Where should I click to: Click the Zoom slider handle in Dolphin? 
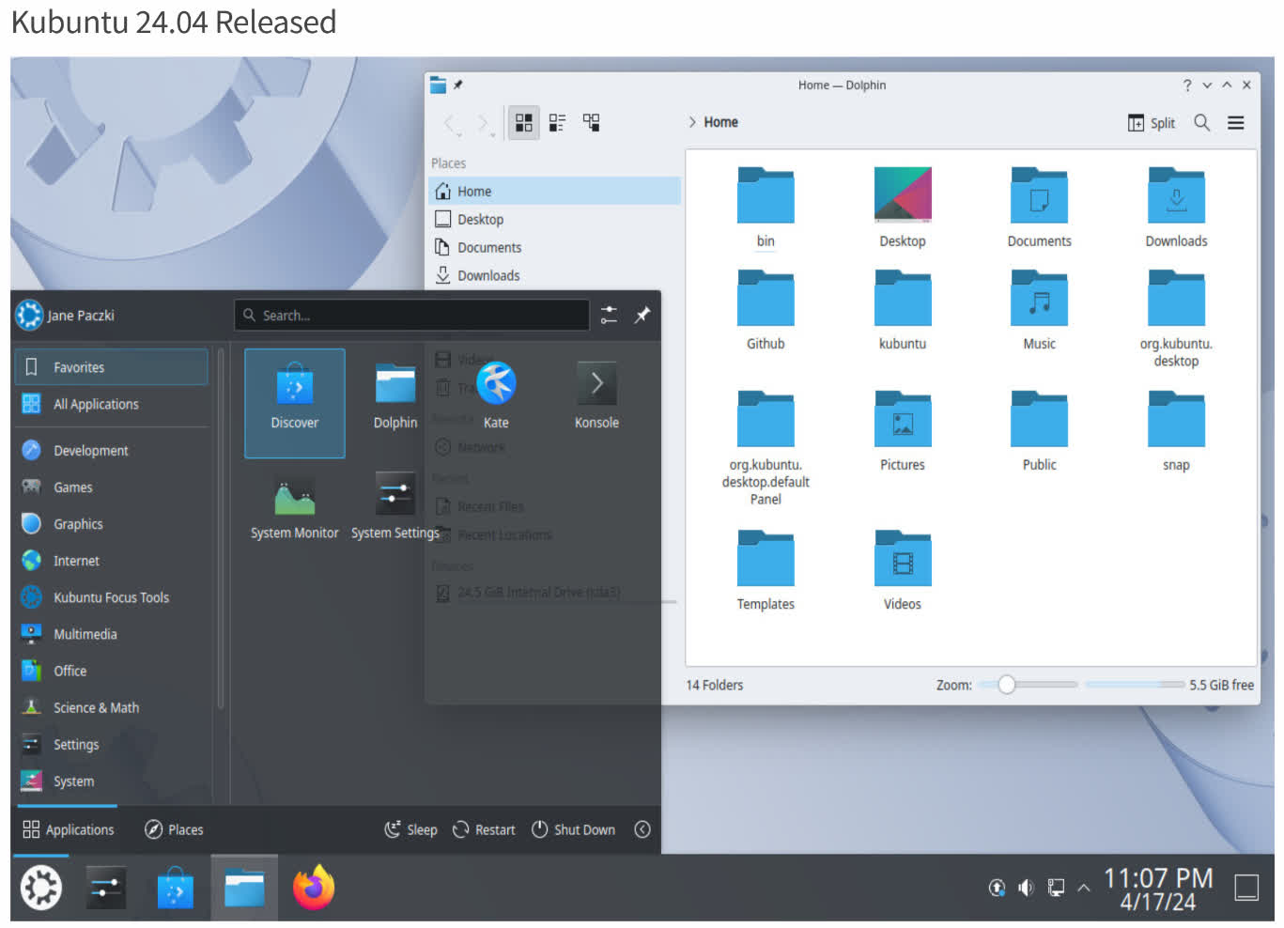[1007, 685]
